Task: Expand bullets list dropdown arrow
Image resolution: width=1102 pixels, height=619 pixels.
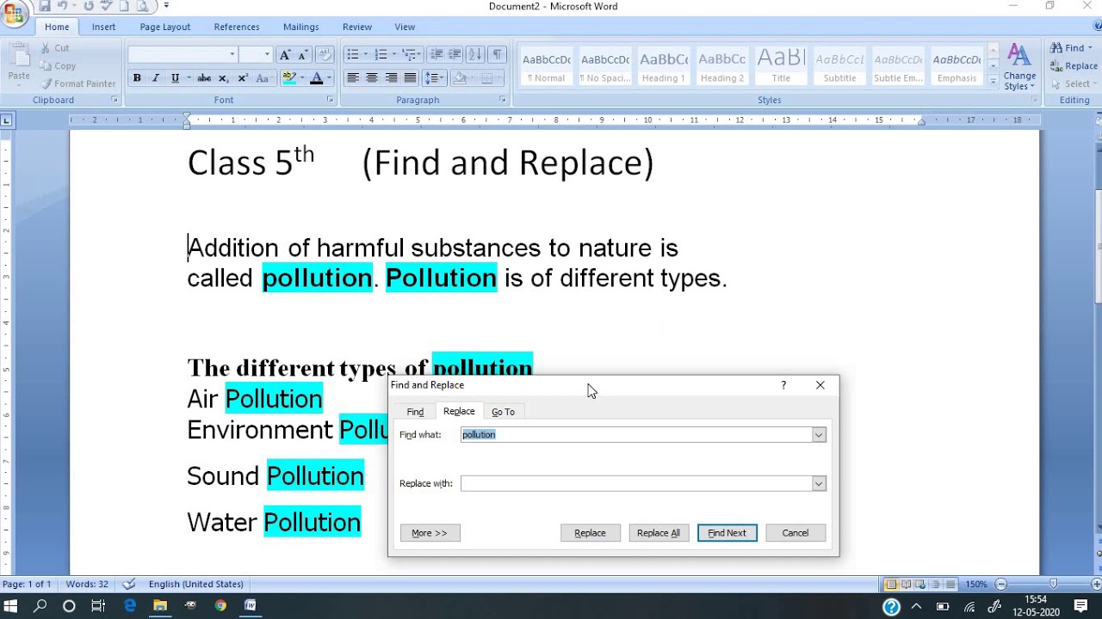Action: pos(365,54)
